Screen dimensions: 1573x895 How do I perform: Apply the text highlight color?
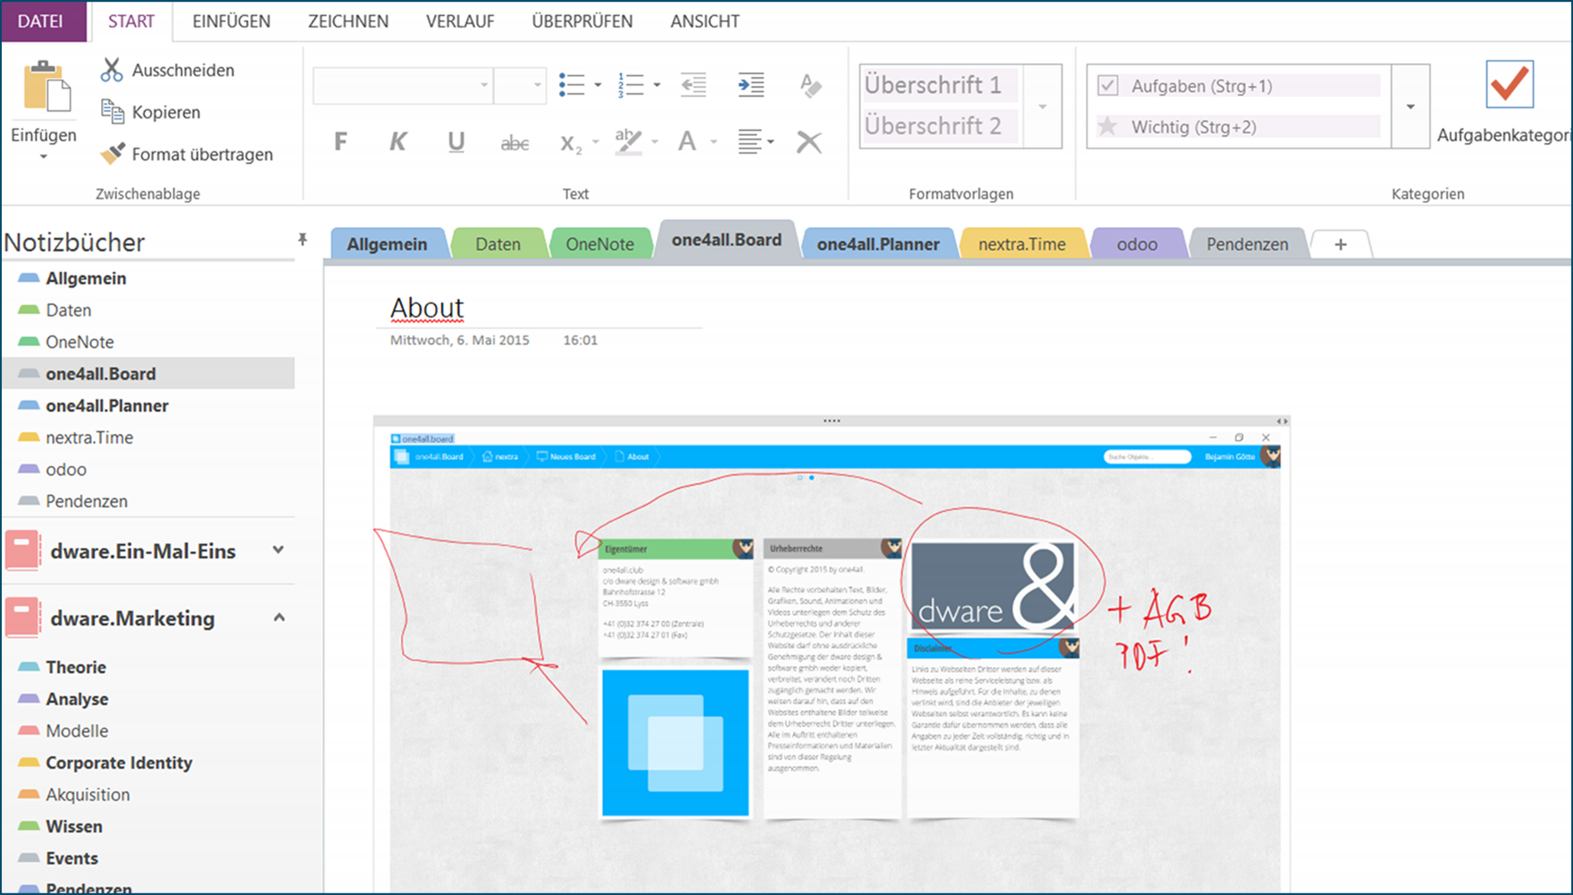tap(628, 142)
